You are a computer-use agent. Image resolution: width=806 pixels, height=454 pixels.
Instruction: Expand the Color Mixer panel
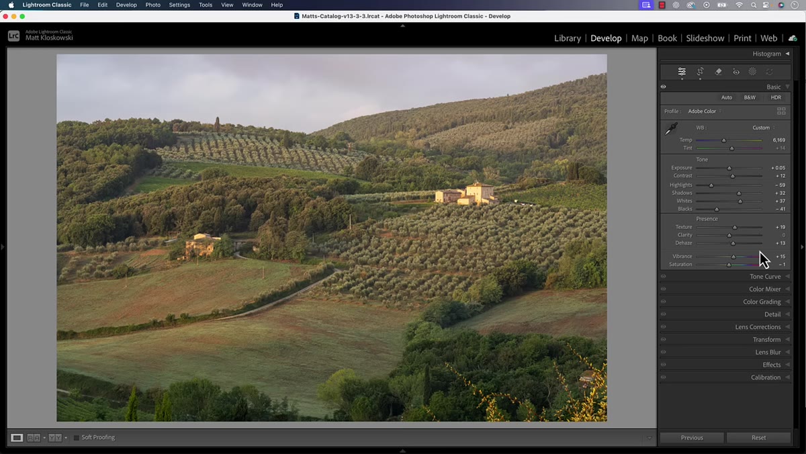787,289
